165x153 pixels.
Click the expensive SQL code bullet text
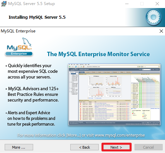coord(32,71)
